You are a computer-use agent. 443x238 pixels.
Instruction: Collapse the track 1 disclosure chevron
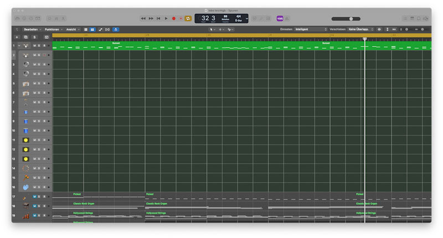coord(19,46)
